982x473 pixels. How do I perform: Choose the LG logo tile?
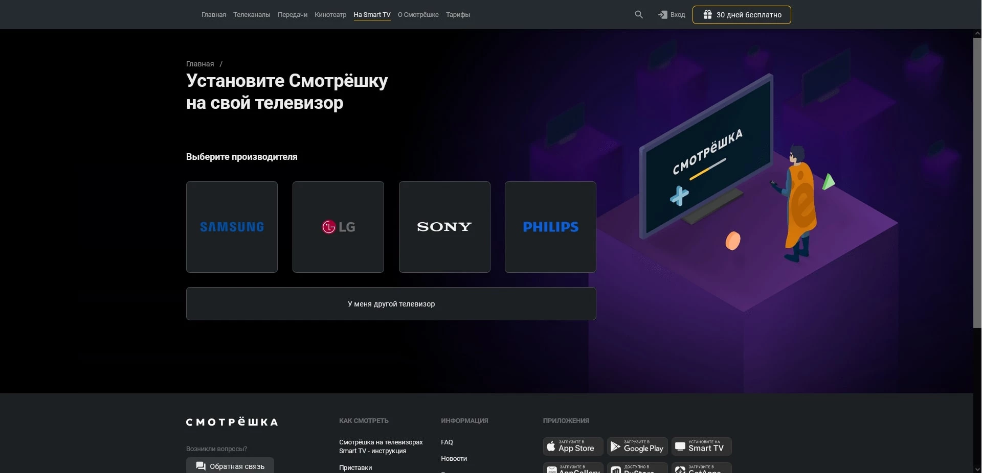(338, 227)
